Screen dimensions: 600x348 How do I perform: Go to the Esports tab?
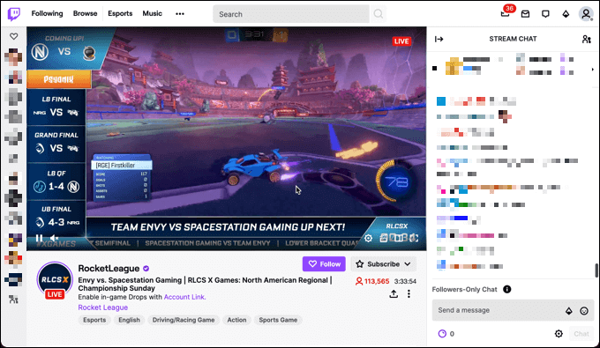(120, 13)
